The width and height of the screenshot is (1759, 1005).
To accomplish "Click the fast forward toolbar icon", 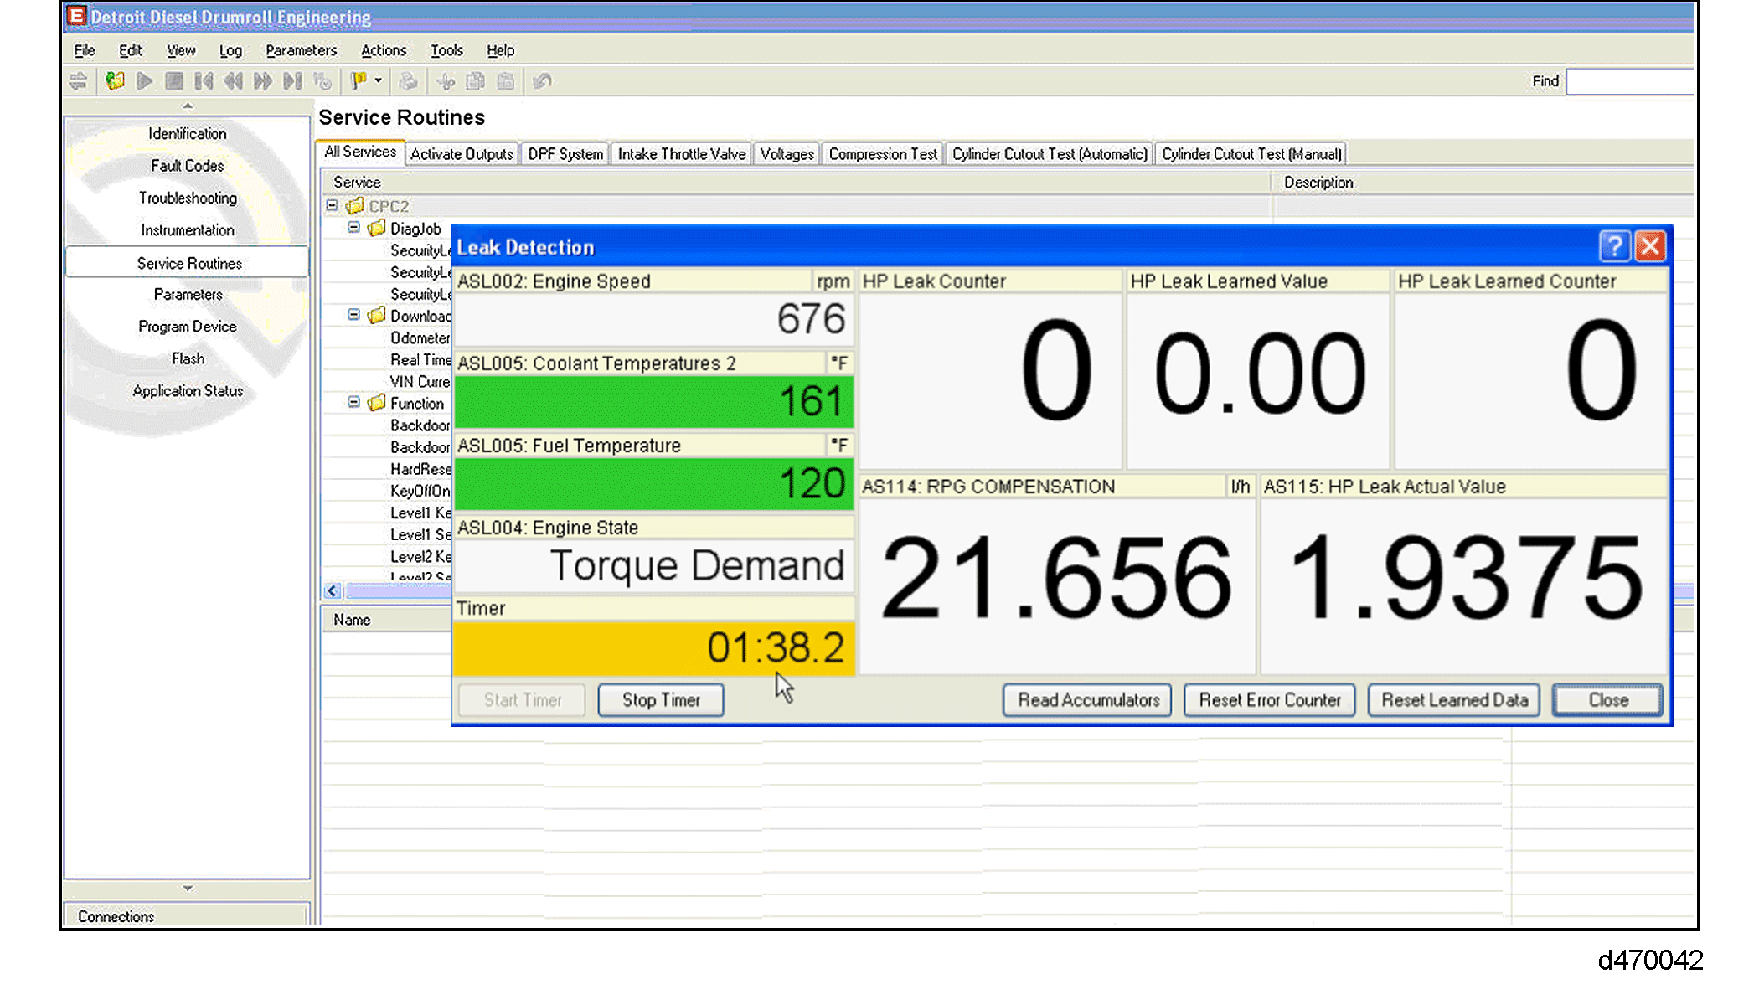I will 262,81.
